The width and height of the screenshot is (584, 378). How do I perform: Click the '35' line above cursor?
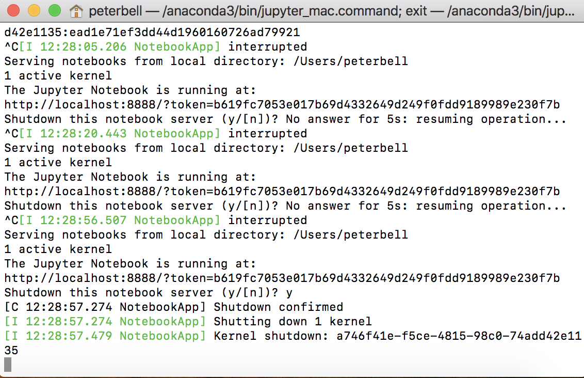click(x=11, y=351)
